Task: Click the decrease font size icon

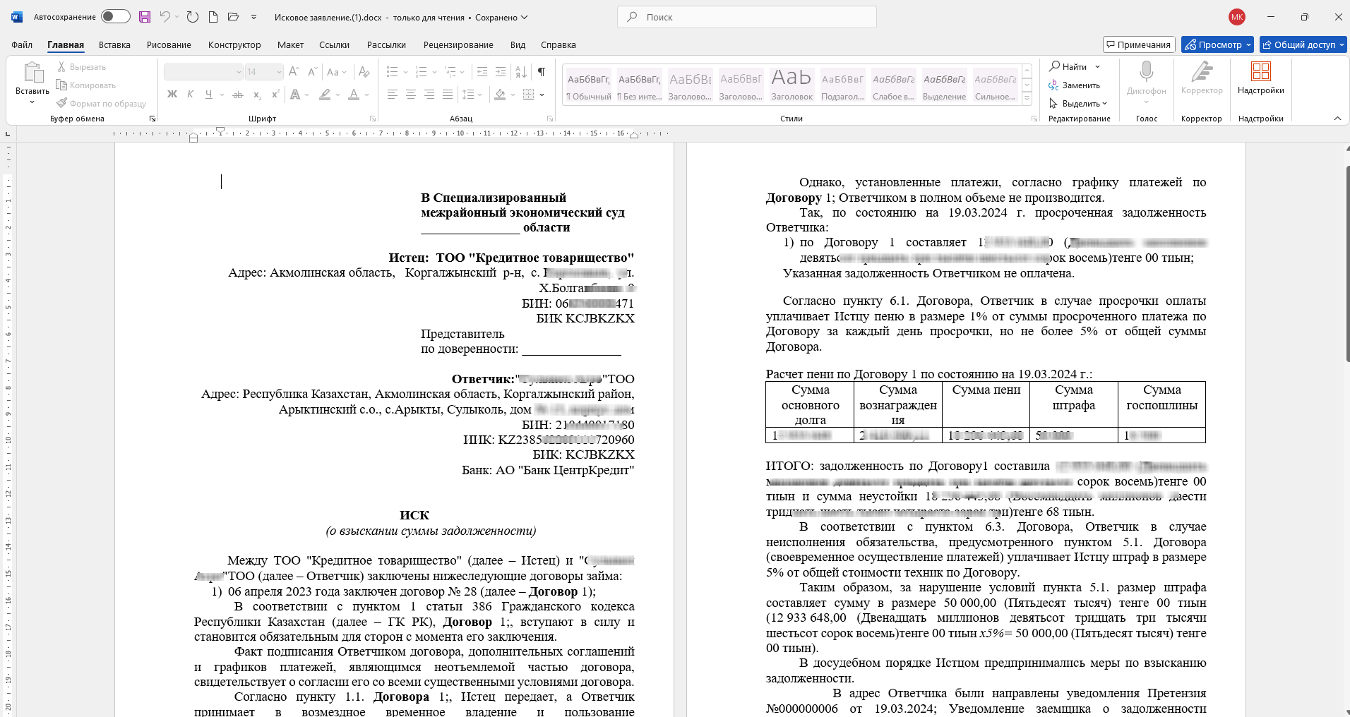Action: [312, 72]
